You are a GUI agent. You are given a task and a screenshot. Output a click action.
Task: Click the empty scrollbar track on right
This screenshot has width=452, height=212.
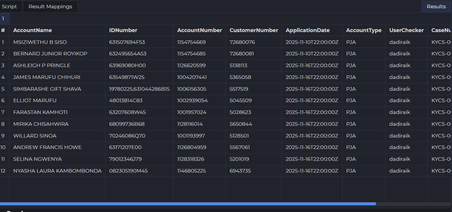413,204
